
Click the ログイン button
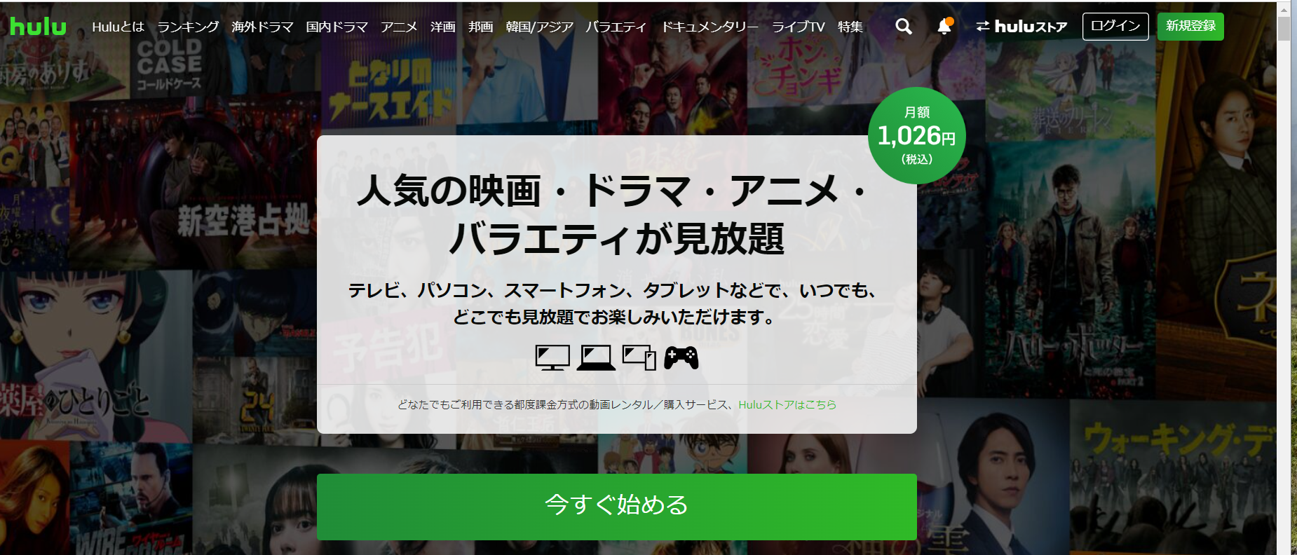click(1115, 27)
